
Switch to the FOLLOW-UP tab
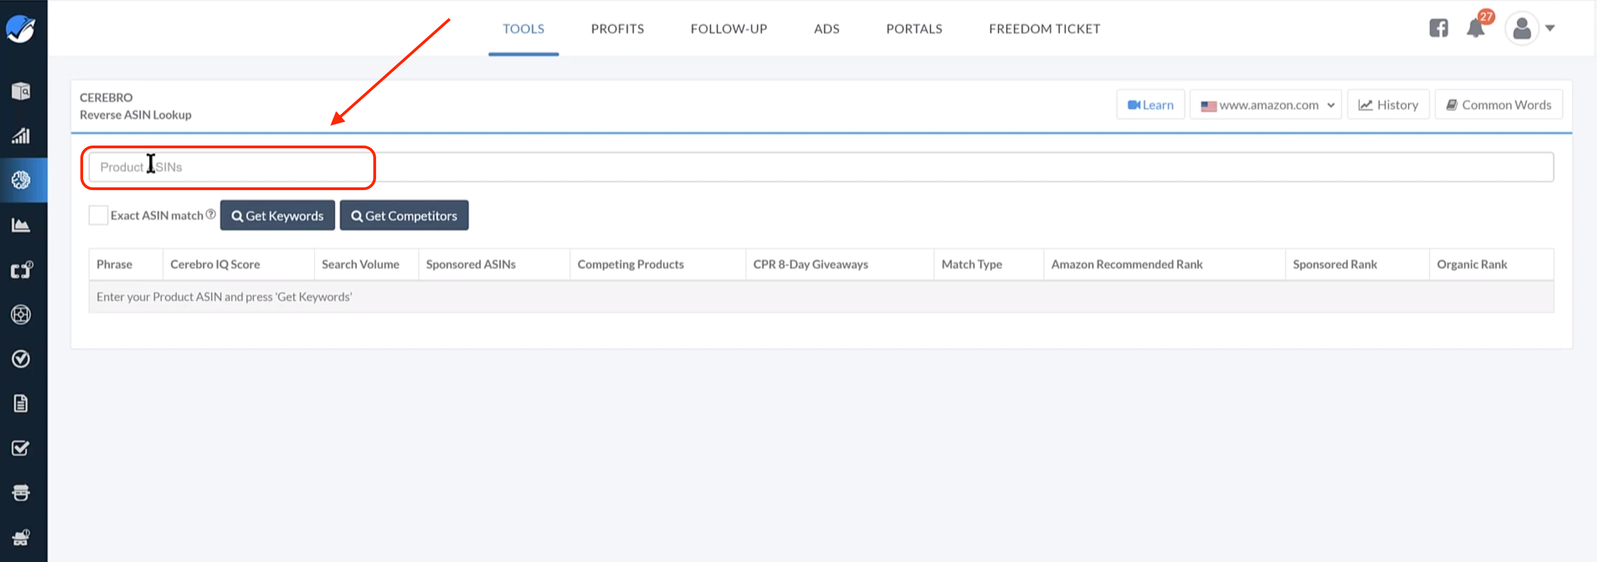[x=728, y=28]
